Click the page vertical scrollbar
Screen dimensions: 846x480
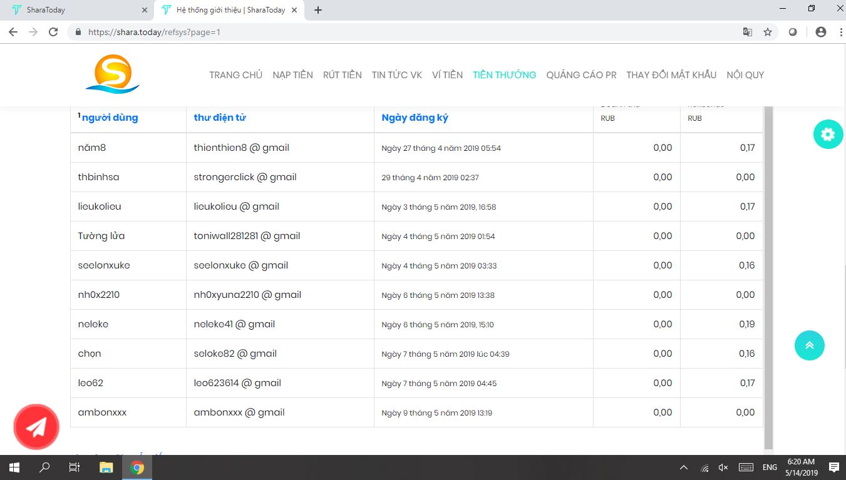click(769, 277)
